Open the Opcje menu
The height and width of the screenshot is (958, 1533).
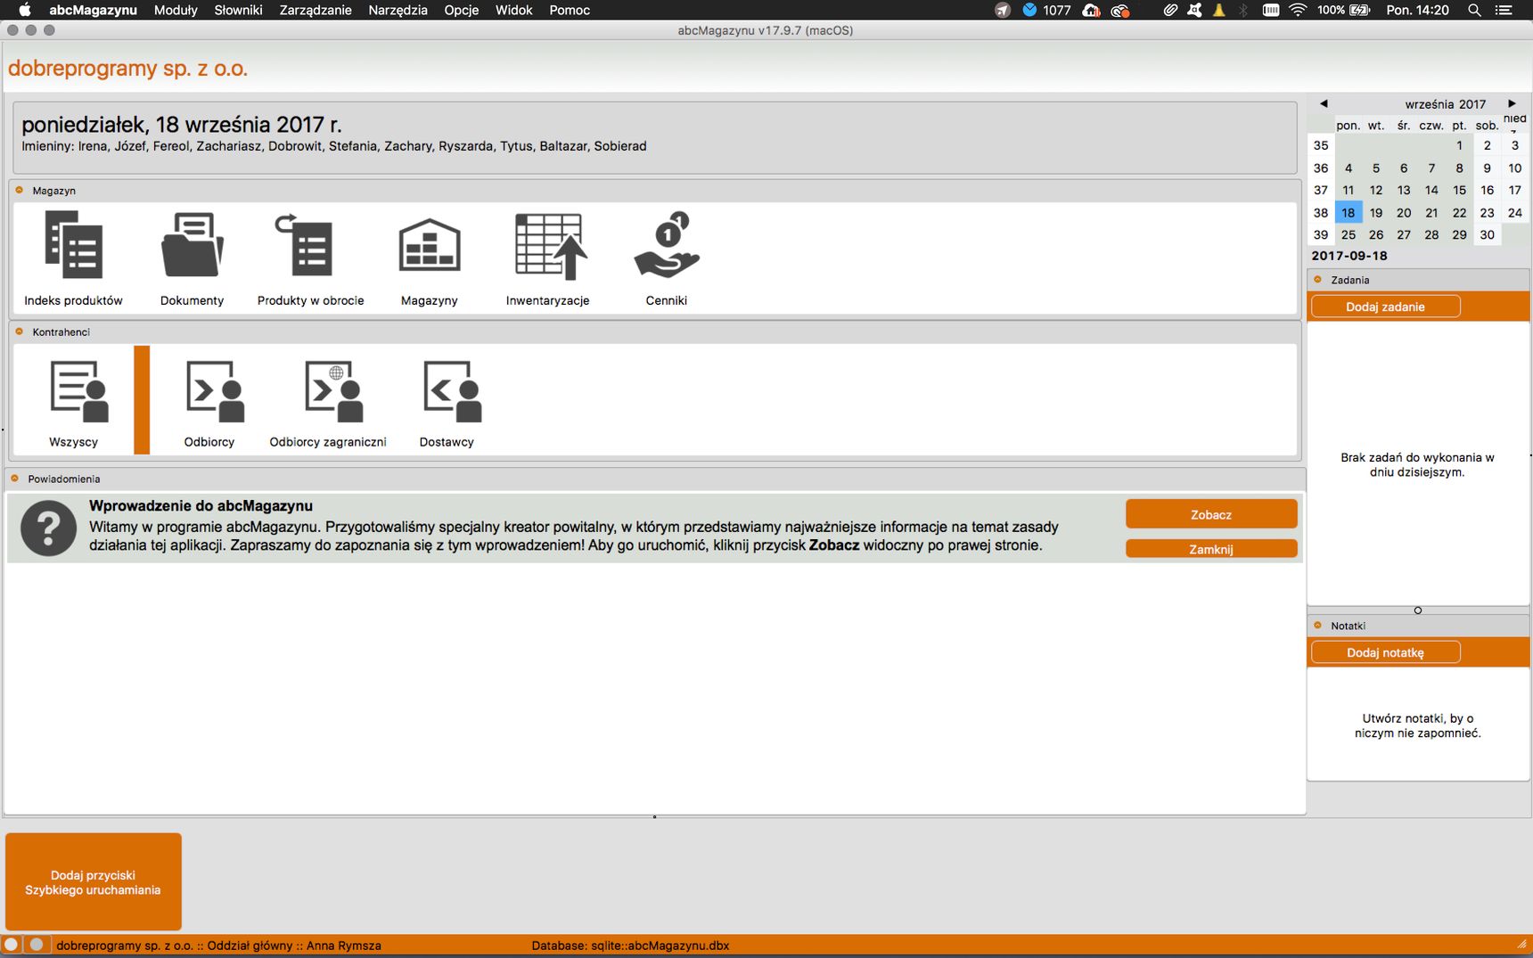tap(462, 10)
